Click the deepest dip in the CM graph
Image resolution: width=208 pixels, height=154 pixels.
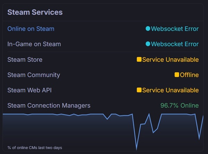tap(136, 148)
